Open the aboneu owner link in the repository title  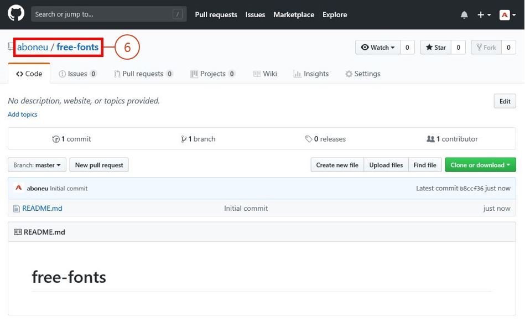tap(33, 47)
